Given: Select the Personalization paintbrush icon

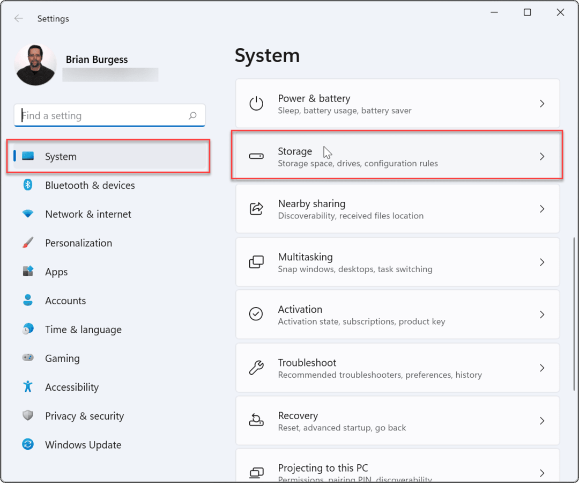Looking at the screenshot, I should [x=28, y=243].
